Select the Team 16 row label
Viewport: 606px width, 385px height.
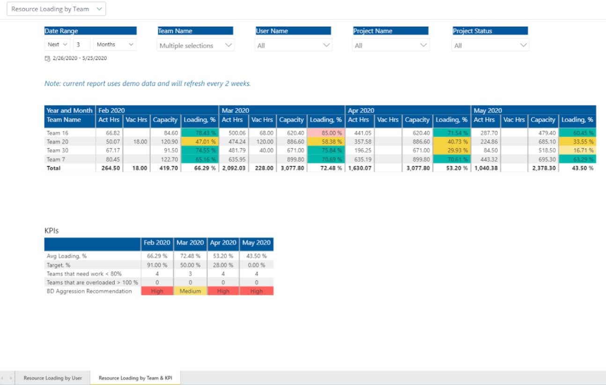58,133
